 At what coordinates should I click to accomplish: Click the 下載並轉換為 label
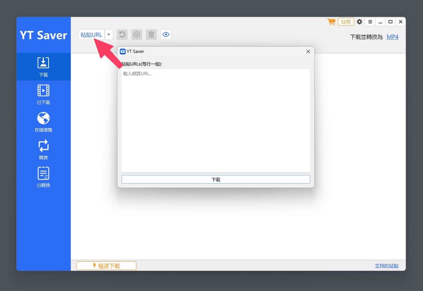pos(366,37)
